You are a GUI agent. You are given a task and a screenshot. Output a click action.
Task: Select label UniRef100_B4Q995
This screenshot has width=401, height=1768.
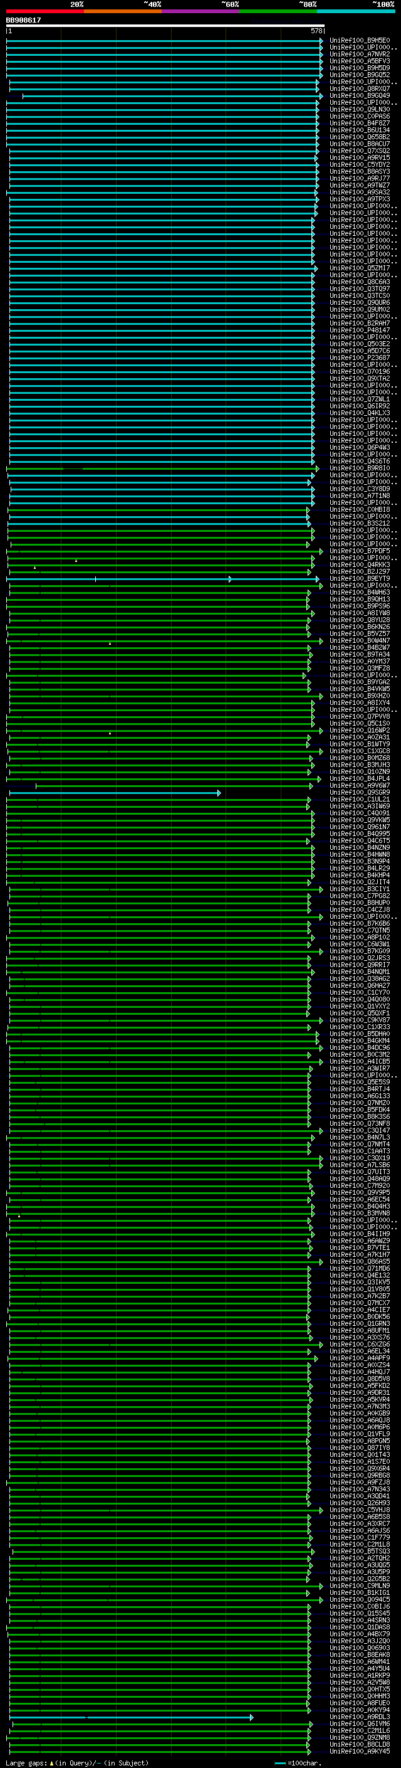coord(359,834)
